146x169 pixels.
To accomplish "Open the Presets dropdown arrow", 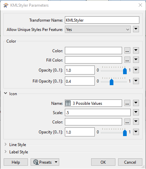I will point(56,162).
